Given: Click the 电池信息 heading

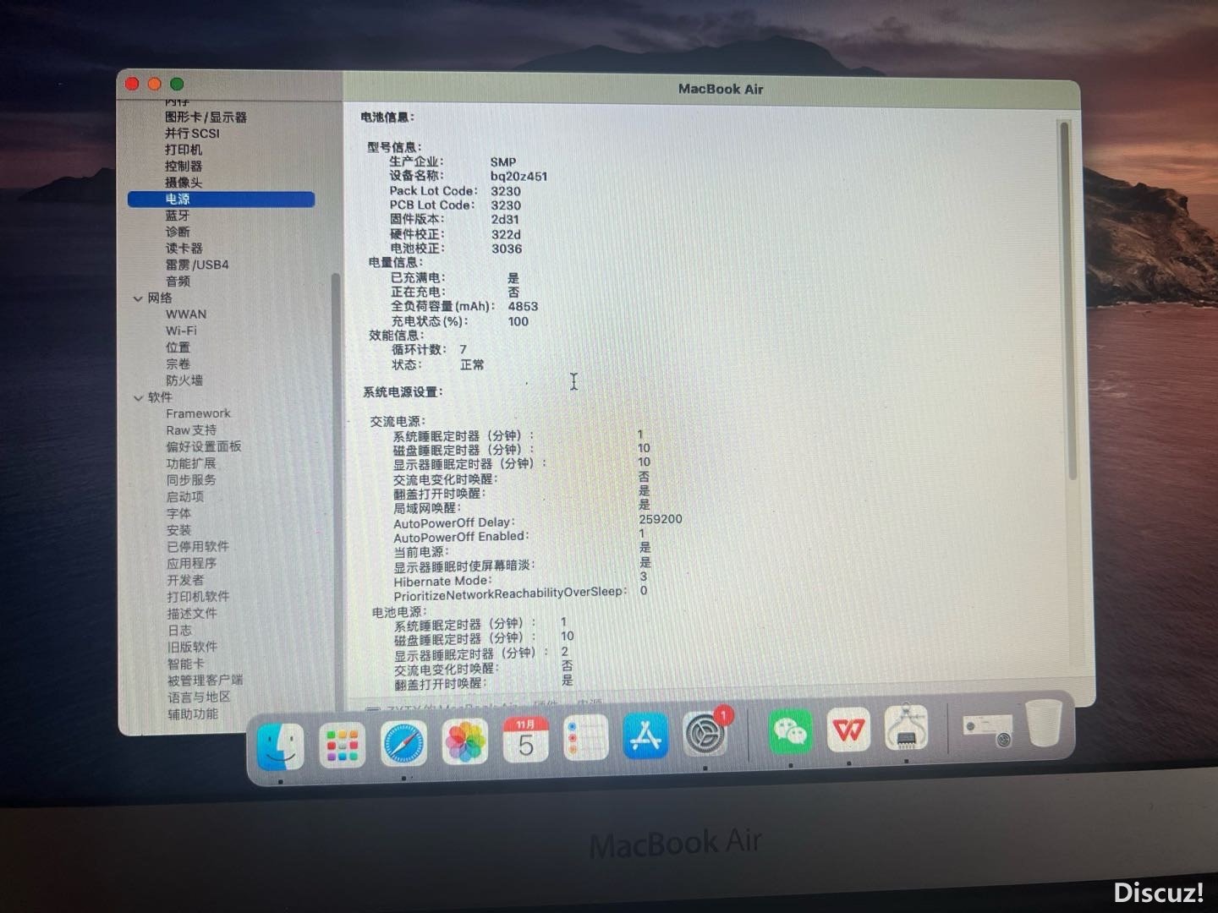Looking at the screenshot, I should pos(387,117).
